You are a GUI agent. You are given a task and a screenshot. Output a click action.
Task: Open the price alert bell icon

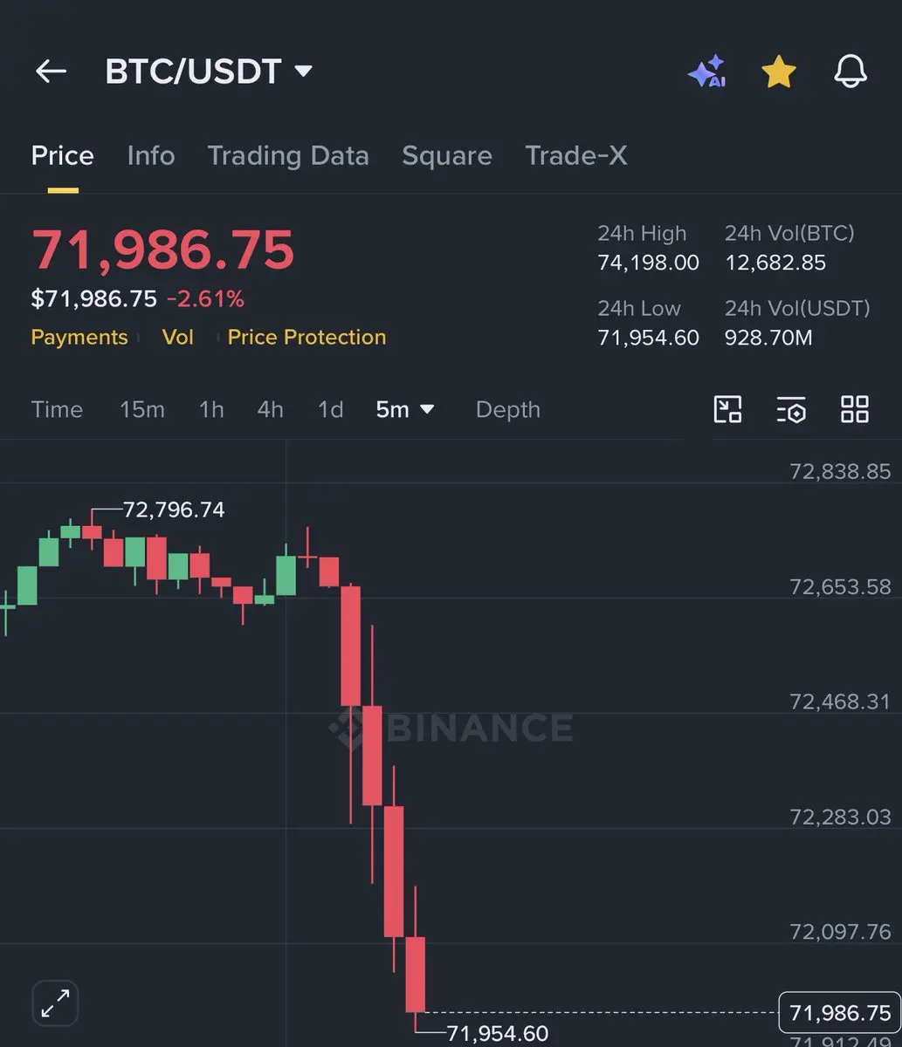coord(850,72)
